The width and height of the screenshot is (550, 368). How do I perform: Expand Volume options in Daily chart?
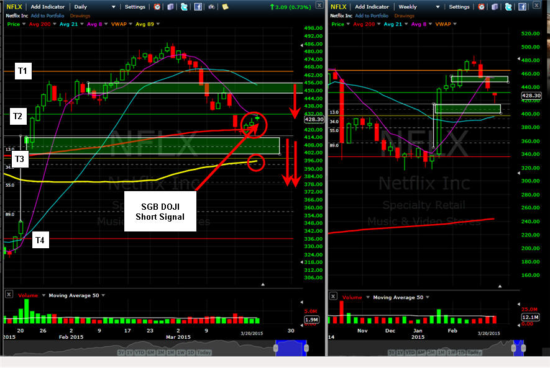[44, 295]
